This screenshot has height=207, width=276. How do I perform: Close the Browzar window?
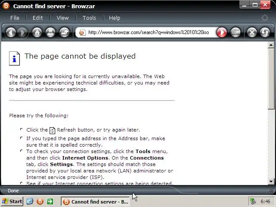click(x=265, y=5)
